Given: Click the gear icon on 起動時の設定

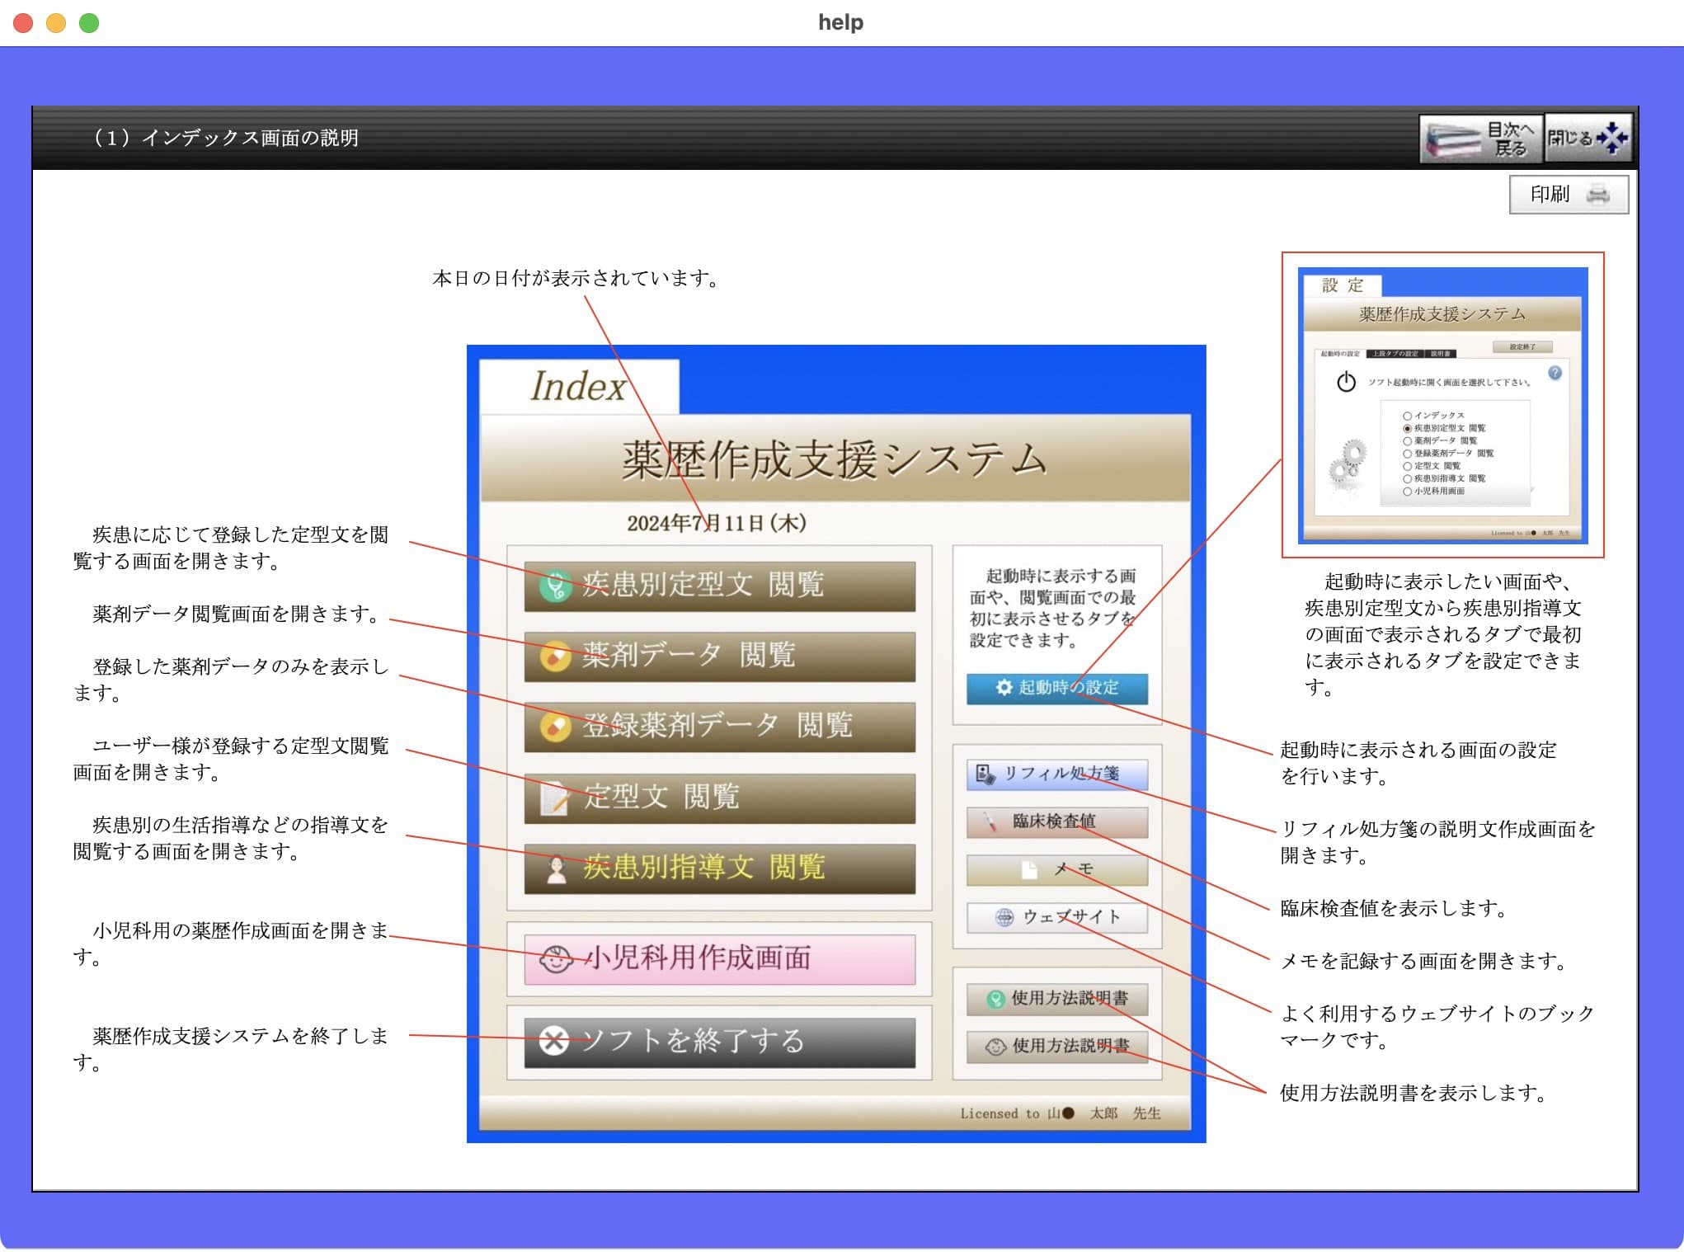Looking at the screenshot, I should [x=1004, y=687].
